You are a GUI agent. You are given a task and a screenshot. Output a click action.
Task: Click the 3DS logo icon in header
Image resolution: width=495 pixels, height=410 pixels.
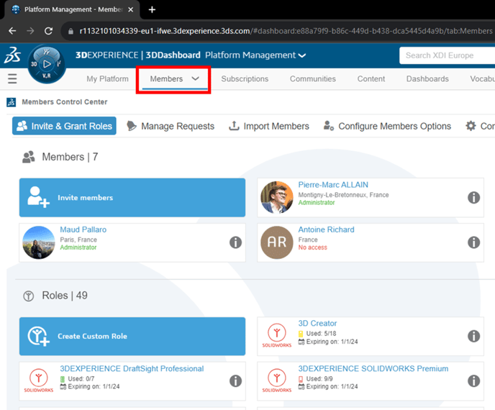[12, 55]
